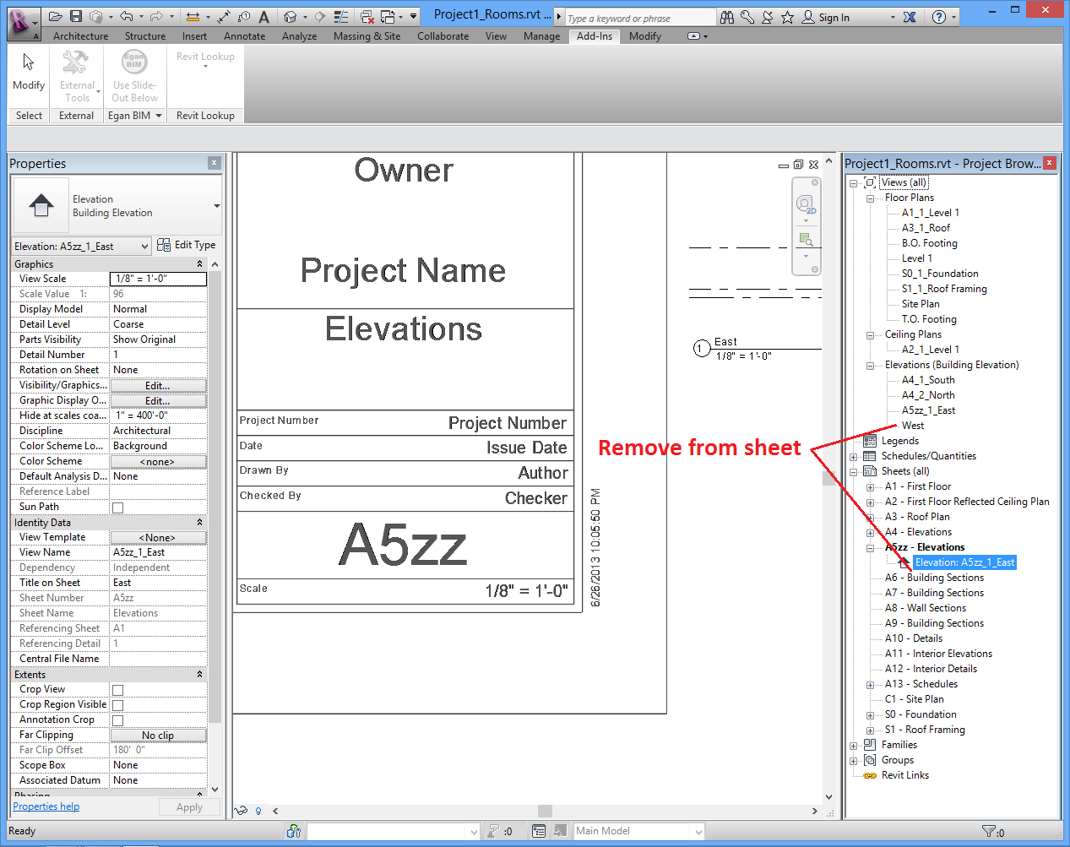This screenshot has width=1070, height=847.
Task: Click the binoculars search icon
Action: click(727, 17)
